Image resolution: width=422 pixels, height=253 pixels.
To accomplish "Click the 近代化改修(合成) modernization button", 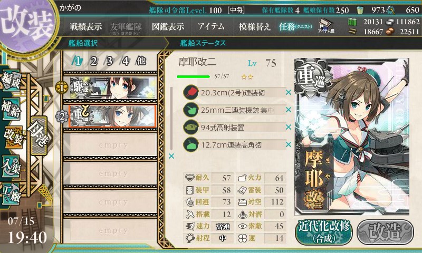I will tap(324, 232).
